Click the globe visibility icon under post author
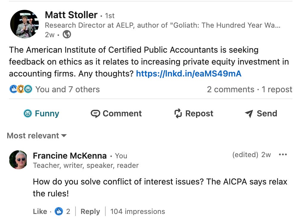The width and height of the screenshot is (302, 219). (67, 35)
